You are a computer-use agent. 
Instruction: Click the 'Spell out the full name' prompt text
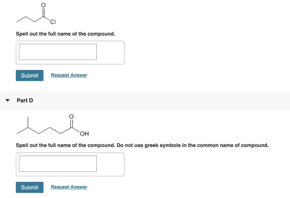tap(65, 34)
